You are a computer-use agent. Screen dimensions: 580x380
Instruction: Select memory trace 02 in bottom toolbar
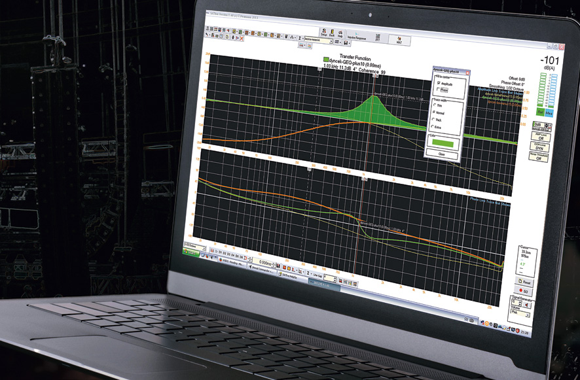pyautogui.click(x=225, y=253)
